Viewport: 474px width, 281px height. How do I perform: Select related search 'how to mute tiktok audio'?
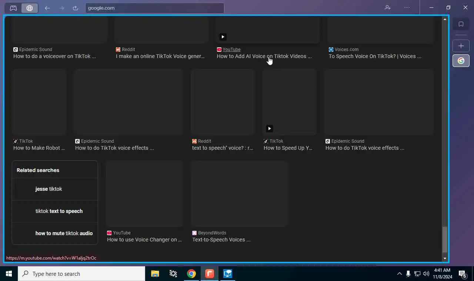pos(55,233)
